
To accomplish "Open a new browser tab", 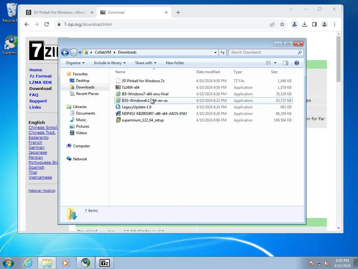I will 178,12.
